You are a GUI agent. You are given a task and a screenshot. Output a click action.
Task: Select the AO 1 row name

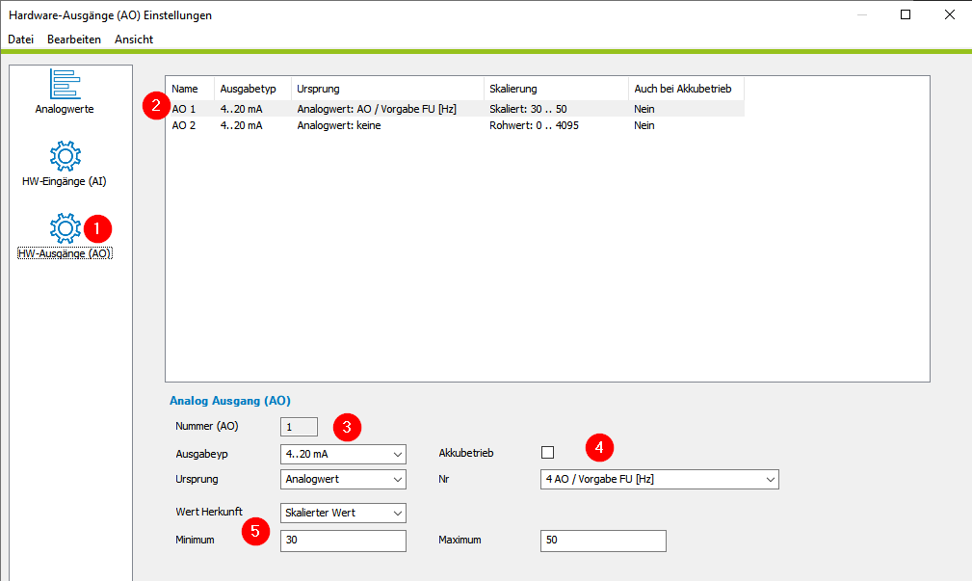point(183,109)
